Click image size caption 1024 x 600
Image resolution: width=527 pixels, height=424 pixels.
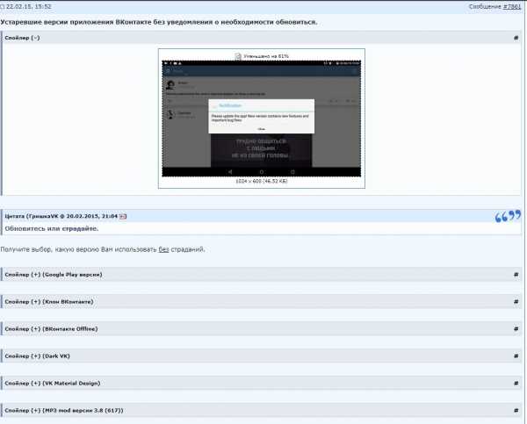262,181
